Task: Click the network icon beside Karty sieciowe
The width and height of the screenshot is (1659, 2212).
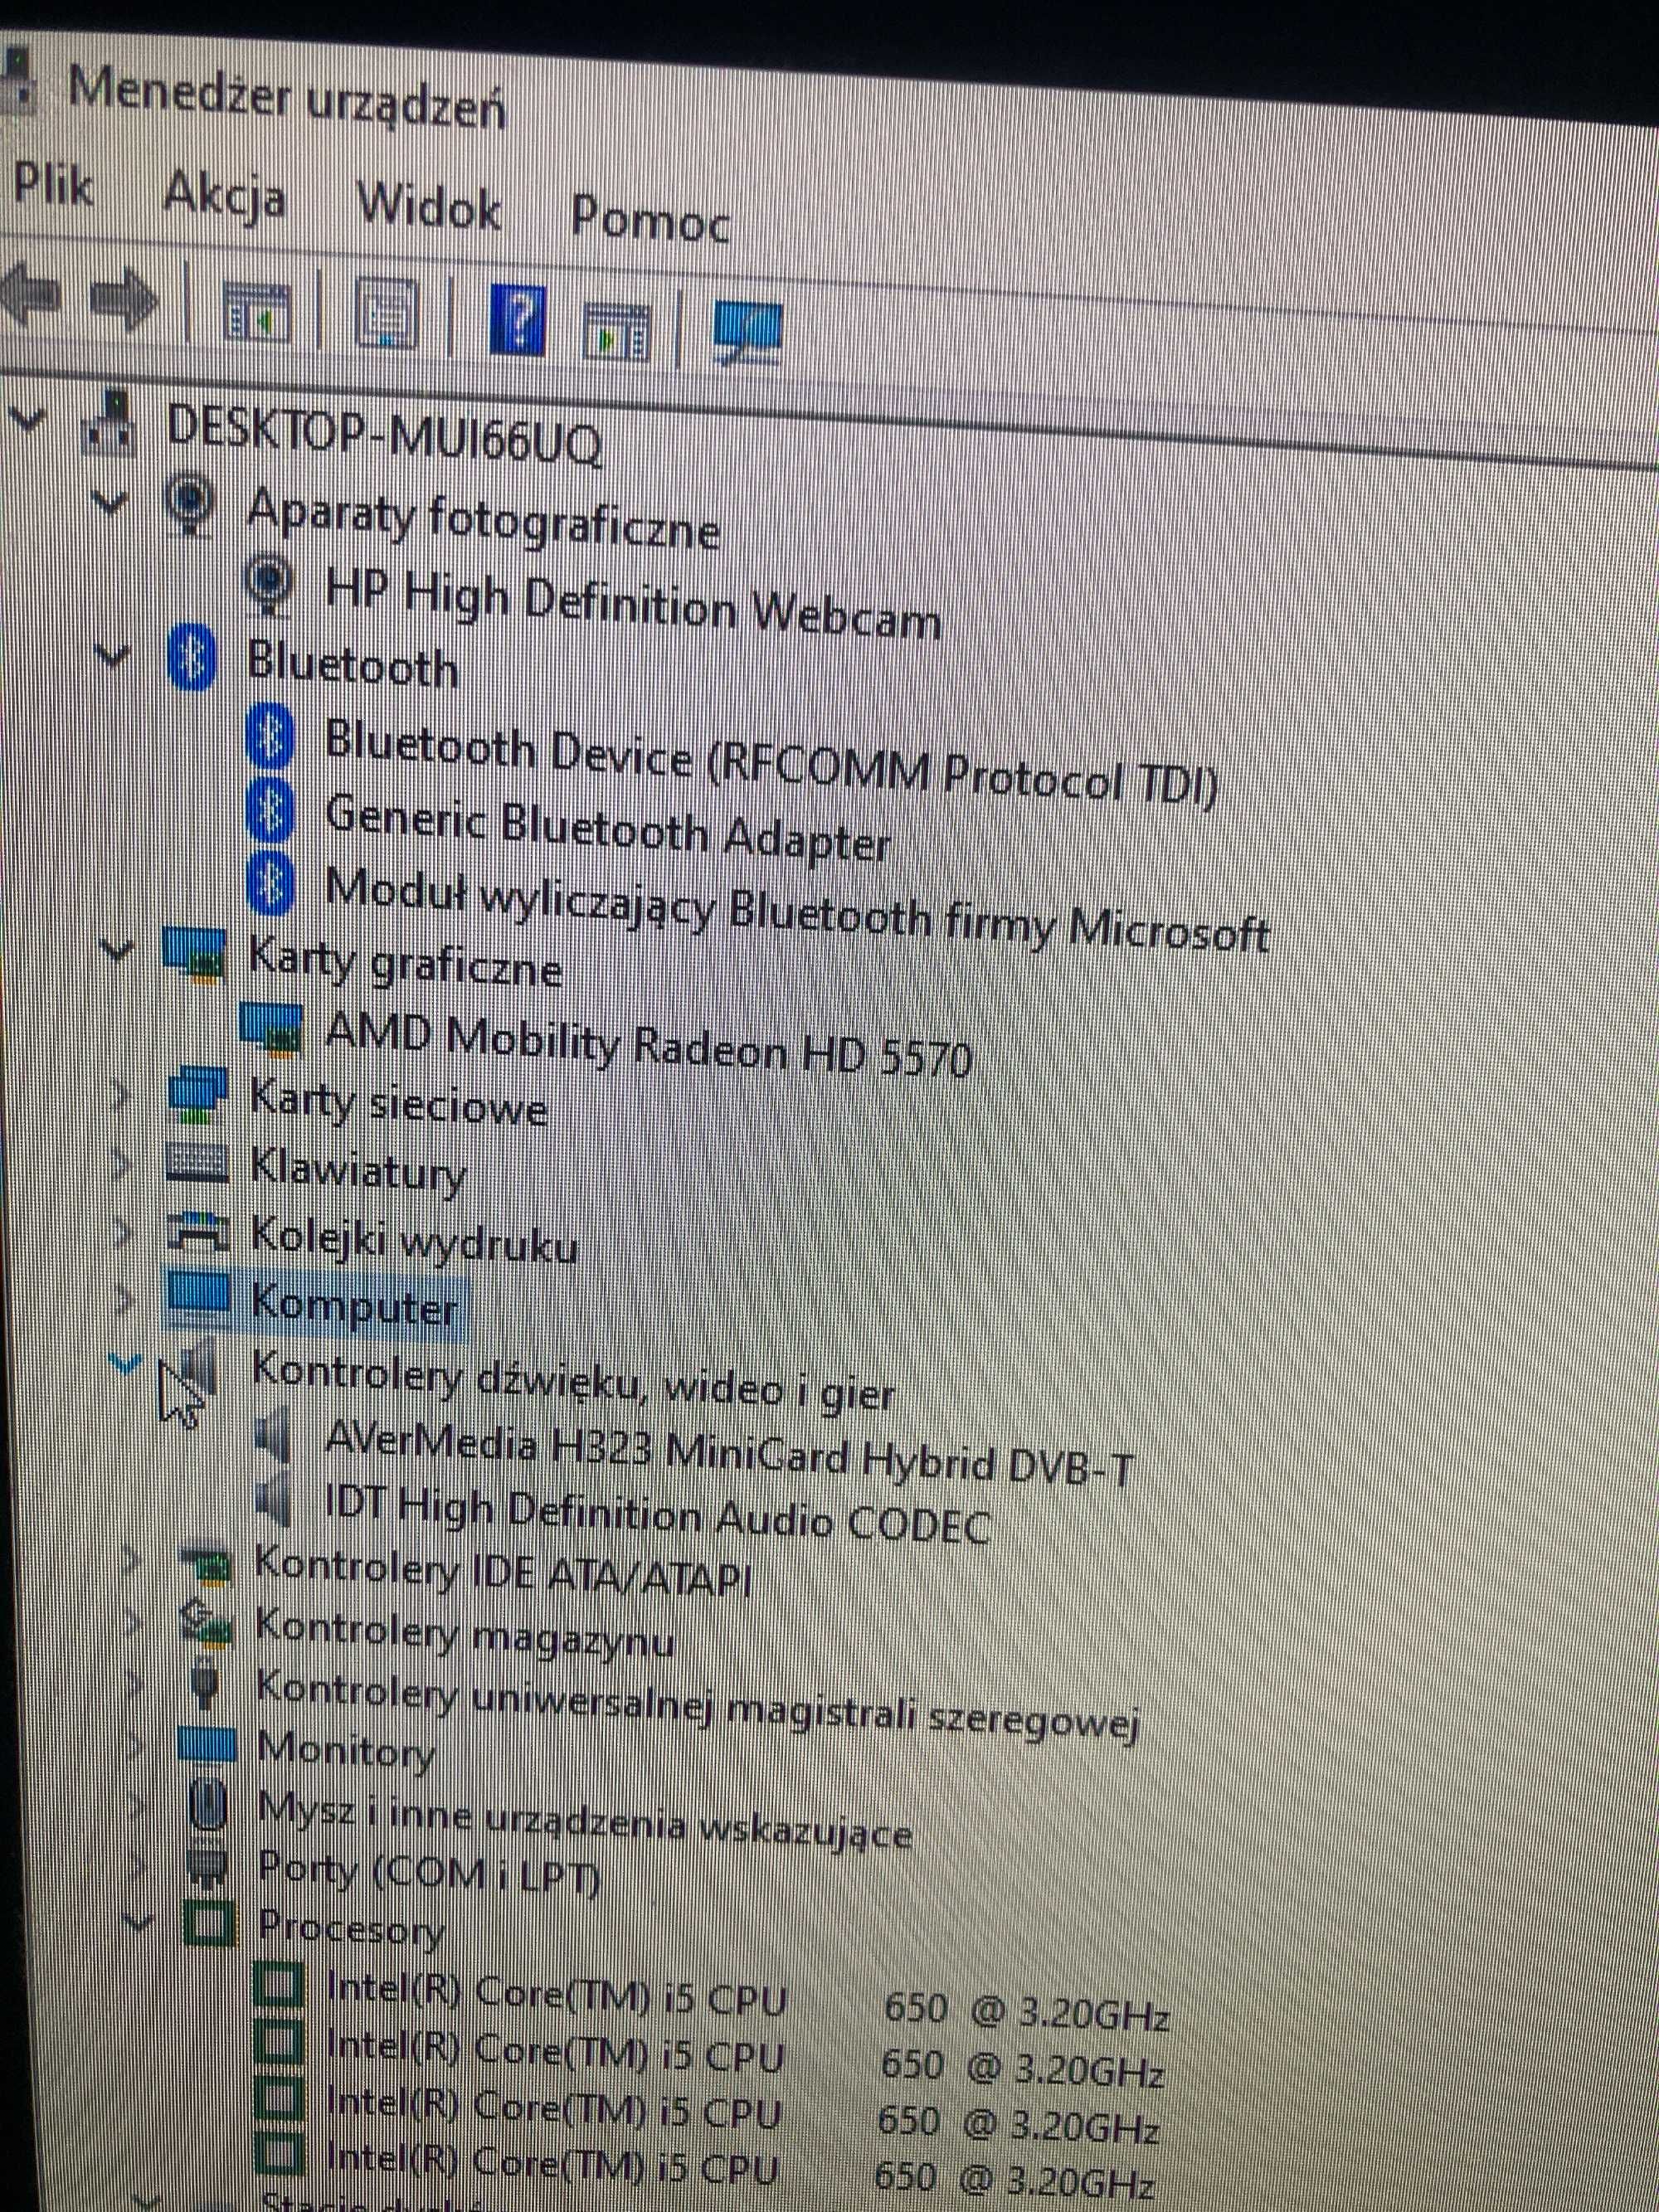Action: click(198, 1094)
